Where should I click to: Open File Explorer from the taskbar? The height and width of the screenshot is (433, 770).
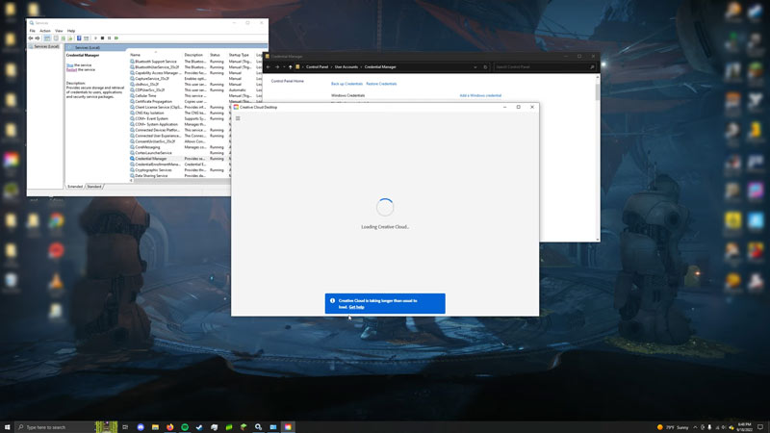[x=155, y=427]
